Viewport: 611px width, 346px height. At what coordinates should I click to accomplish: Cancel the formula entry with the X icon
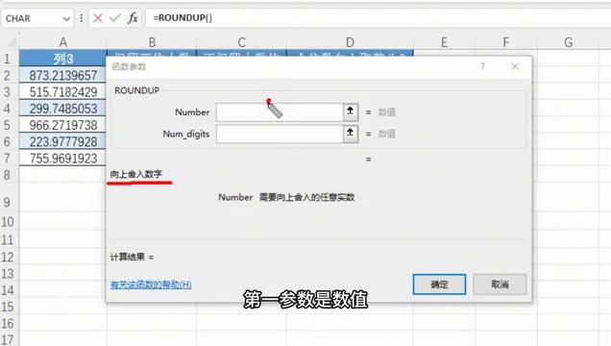(98, 18)
